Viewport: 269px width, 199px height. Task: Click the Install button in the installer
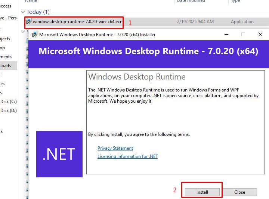tap(202, 192)
